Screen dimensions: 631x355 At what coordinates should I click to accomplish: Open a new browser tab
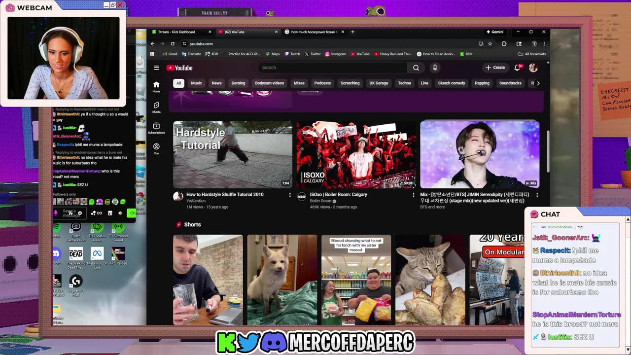pyautogui.click(x=352, y=32)
